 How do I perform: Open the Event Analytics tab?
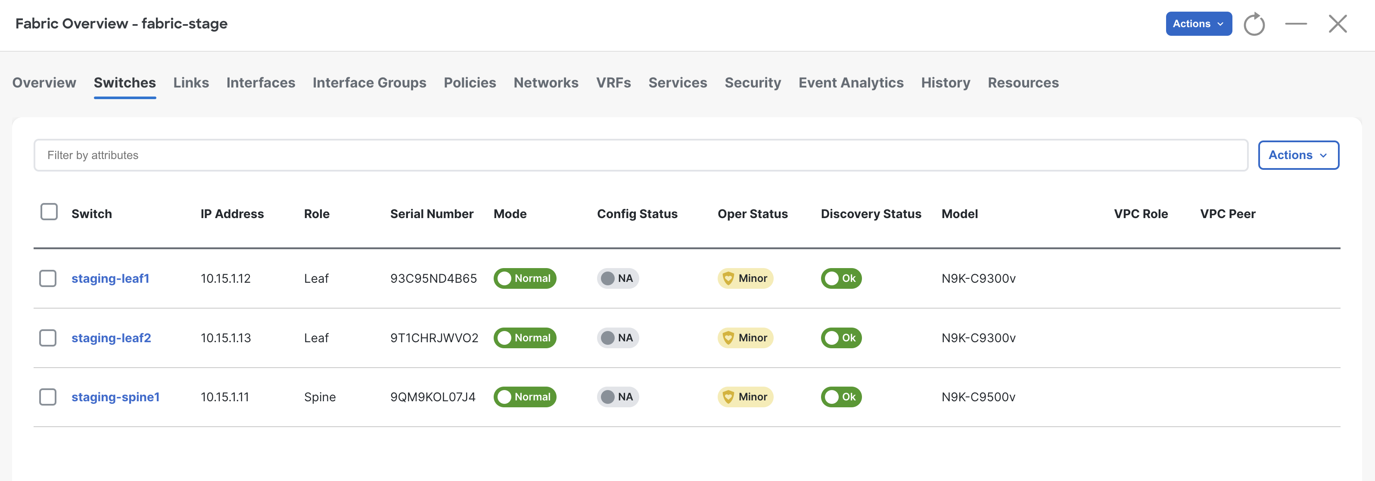coord(851,83)
